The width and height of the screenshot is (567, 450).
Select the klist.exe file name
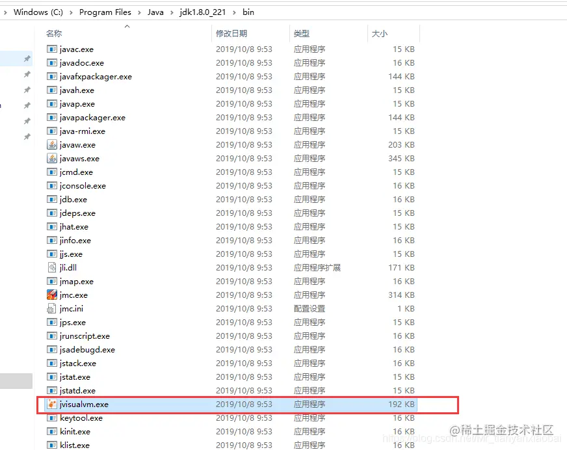pos(75,445)
